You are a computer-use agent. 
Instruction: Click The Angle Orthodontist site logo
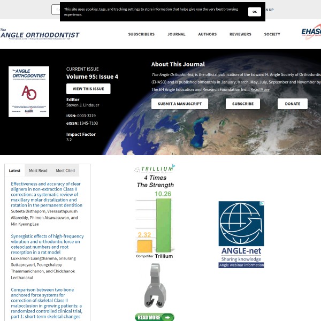(x=40, y=34)
